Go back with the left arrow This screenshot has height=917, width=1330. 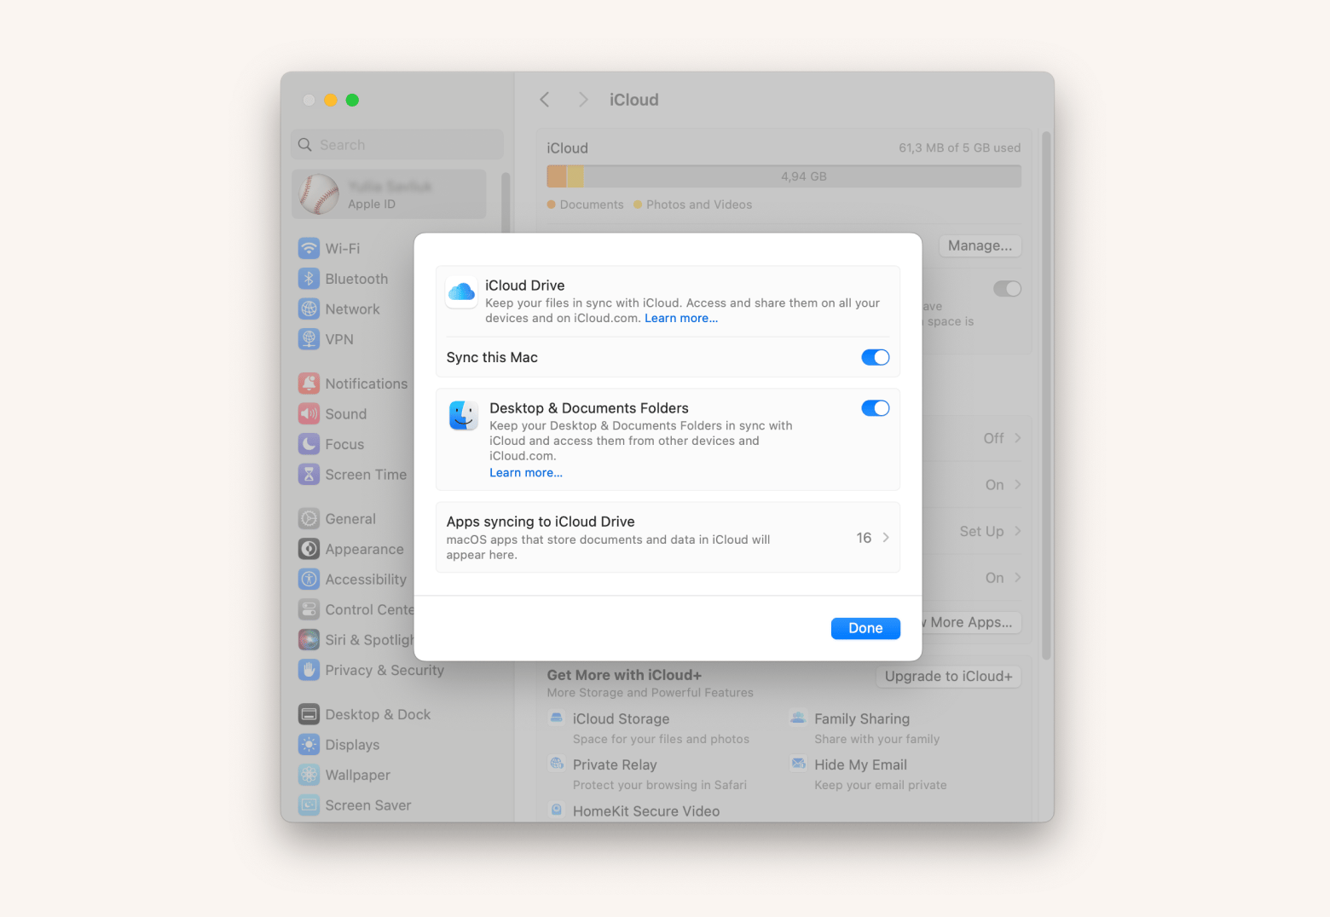coord(545,100)
